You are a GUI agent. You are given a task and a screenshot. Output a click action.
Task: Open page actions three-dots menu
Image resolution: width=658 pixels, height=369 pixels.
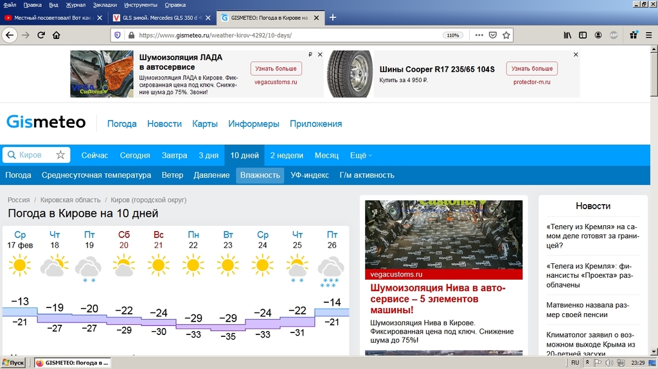479,35
